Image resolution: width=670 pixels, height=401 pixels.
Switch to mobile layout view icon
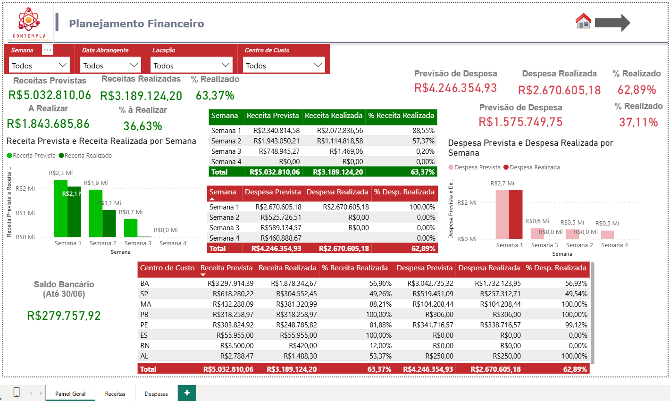point(16,392)
